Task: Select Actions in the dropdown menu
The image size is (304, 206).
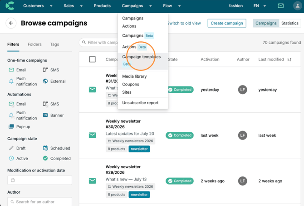Action: (129, 26)
